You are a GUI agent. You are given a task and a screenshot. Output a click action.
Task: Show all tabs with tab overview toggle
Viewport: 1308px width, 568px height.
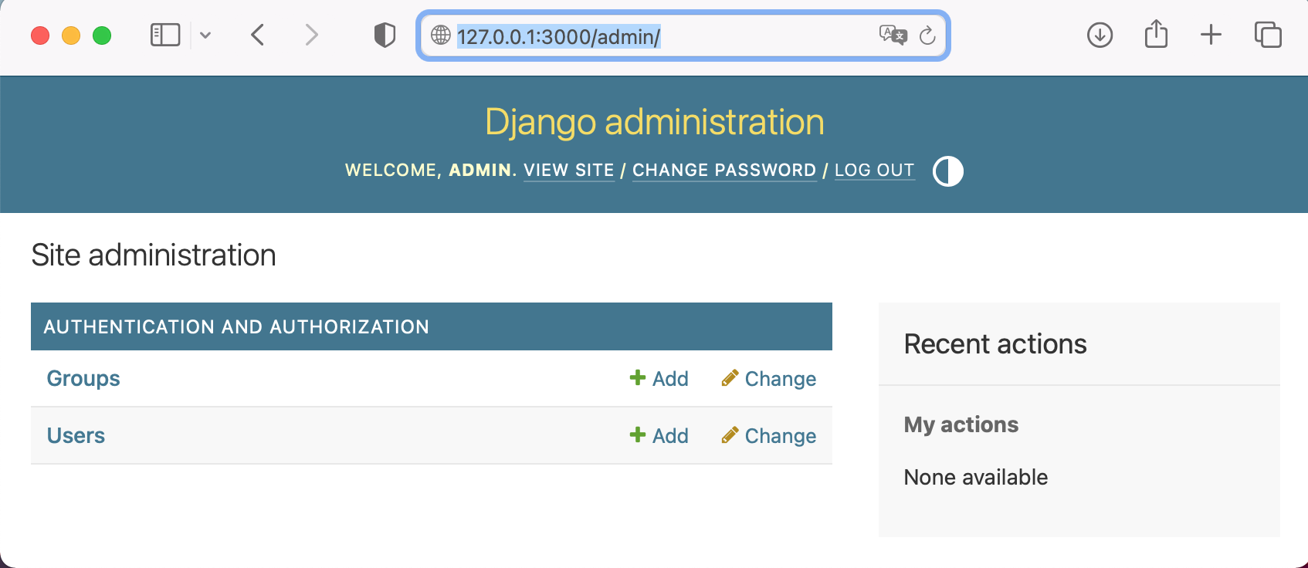[x=1267, y=35]
